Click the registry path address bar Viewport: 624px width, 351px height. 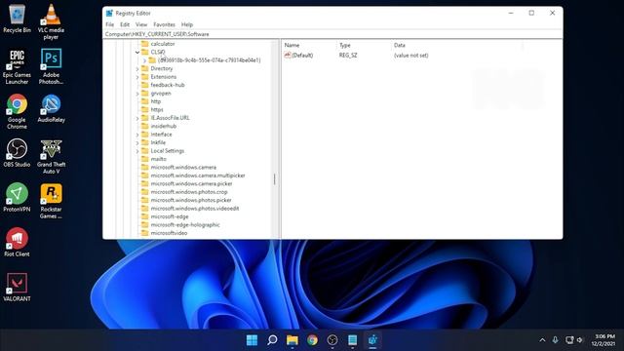tap(332, 34)
